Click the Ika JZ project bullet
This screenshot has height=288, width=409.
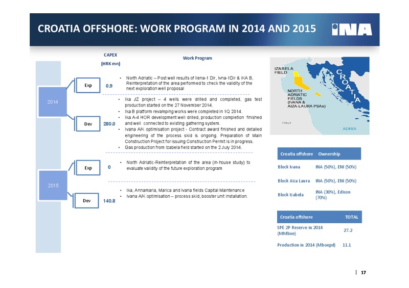(x=193, y=102)
